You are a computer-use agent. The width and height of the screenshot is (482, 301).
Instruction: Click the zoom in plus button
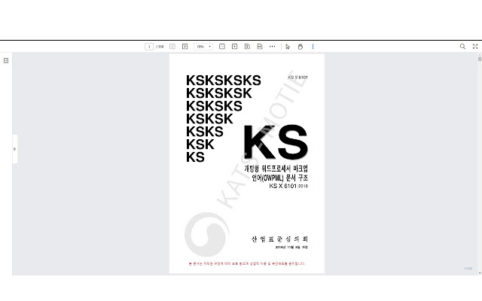click(235, 47)
